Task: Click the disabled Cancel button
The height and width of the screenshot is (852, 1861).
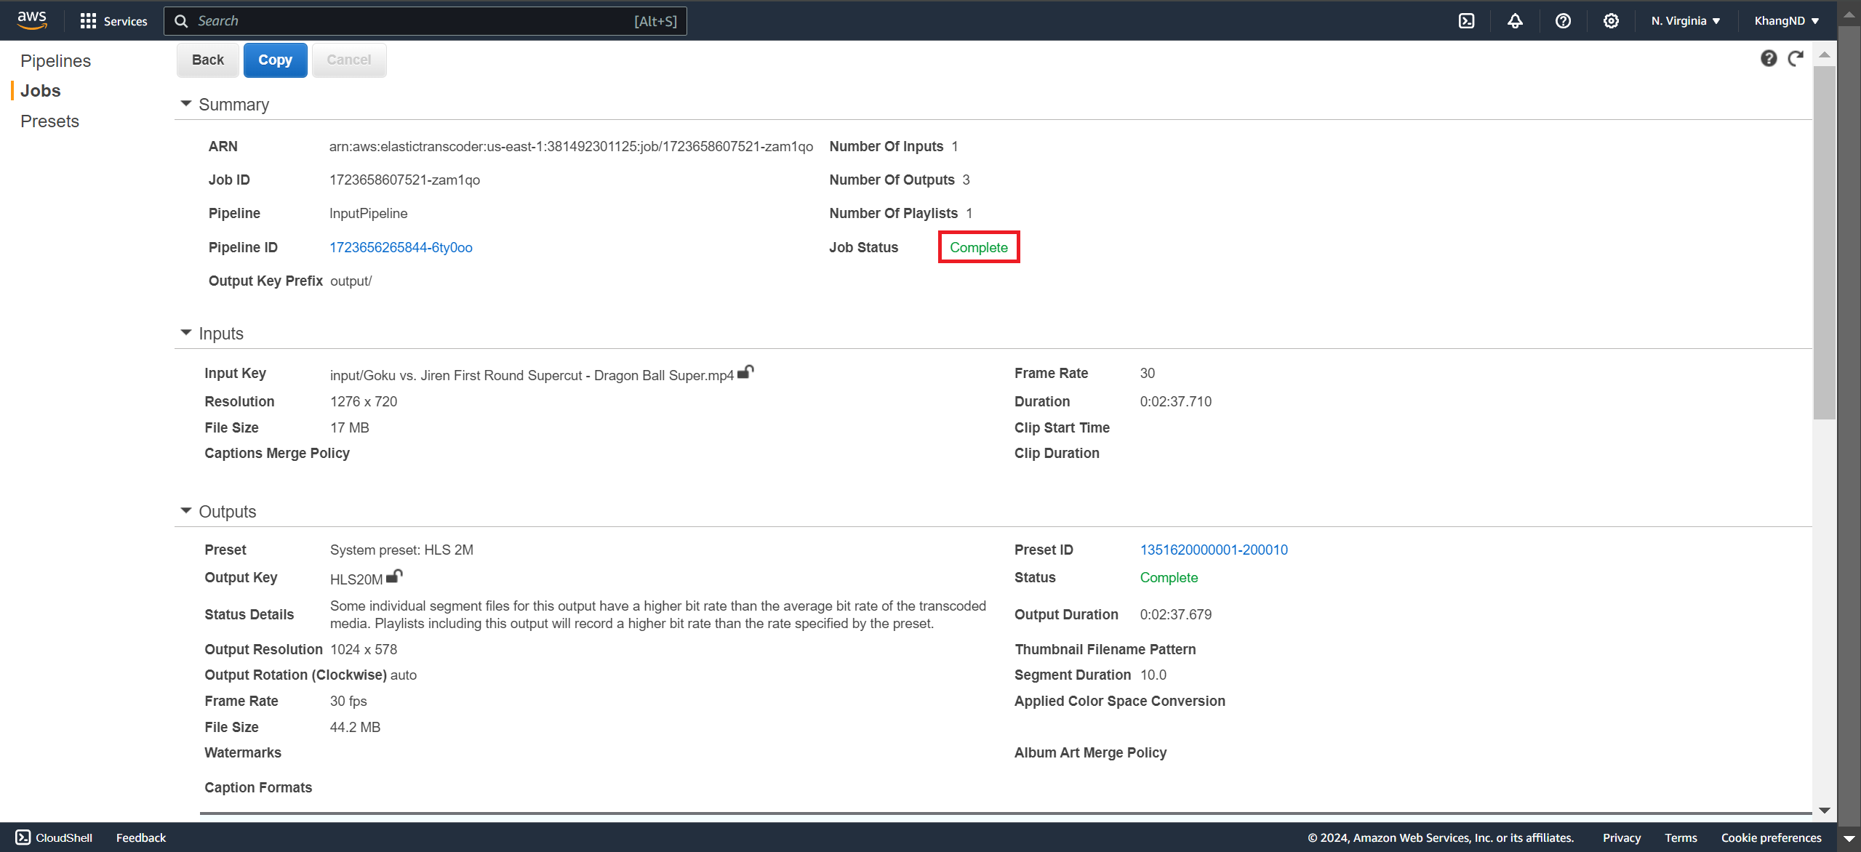Action: click(x=349, y=60)
